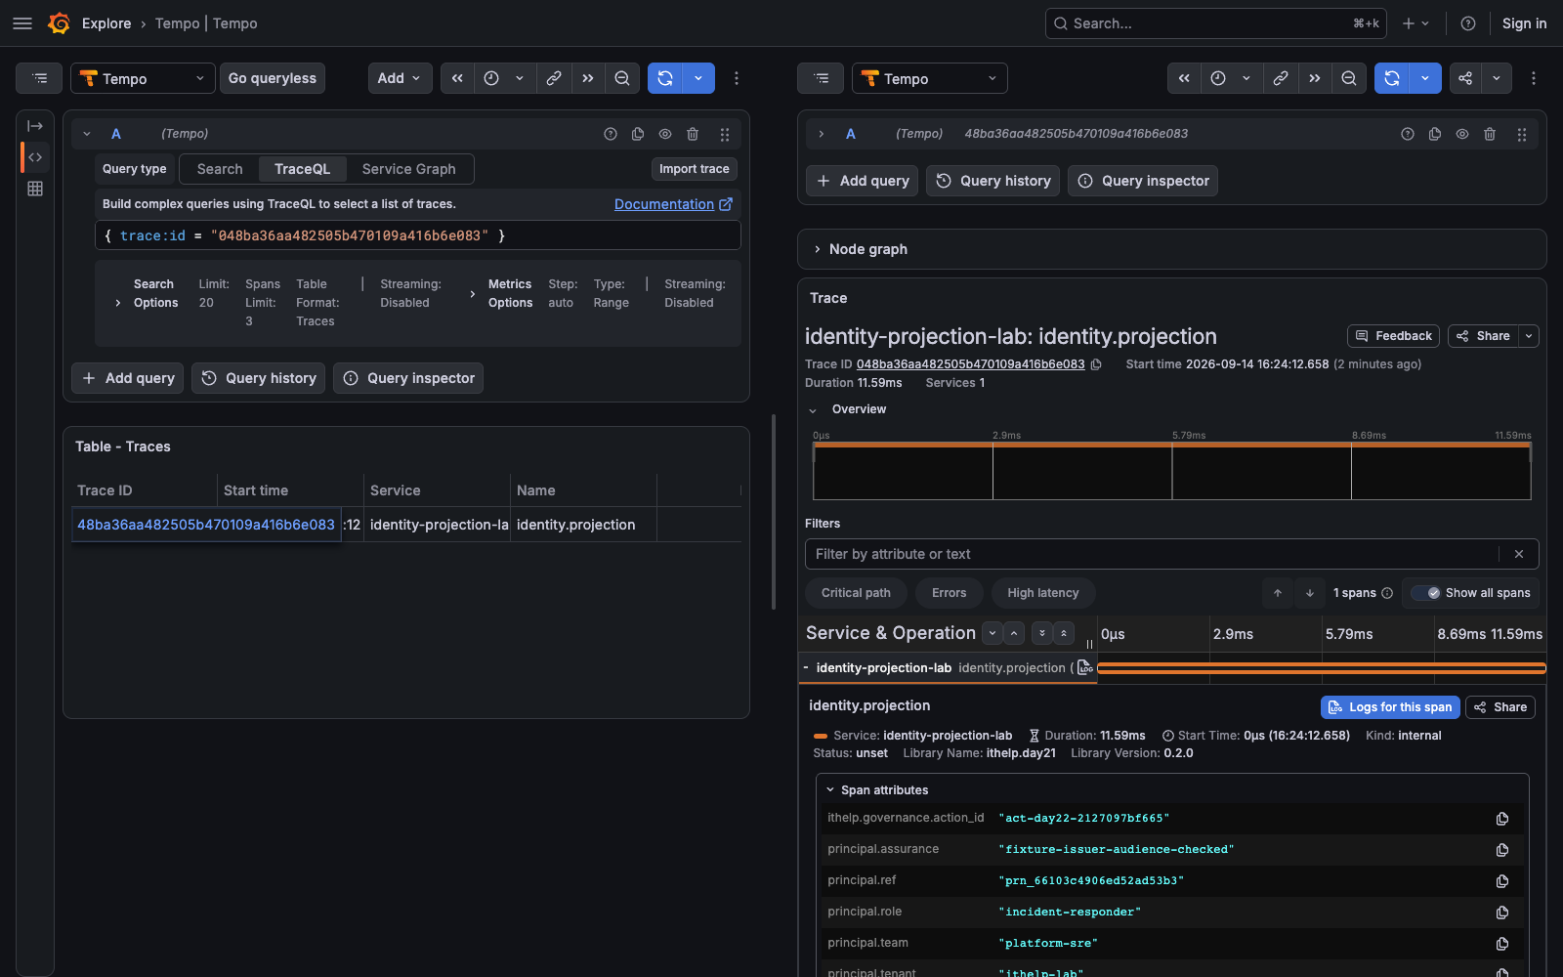The image size is (1563, 977).
Task: Collapse query A row in left pane
Action: [87, 134]
